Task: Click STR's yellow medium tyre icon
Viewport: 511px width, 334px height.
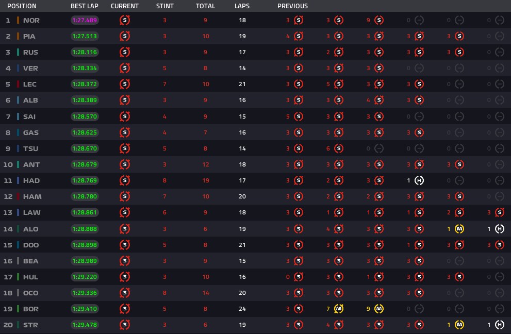Action: [459, 325]
